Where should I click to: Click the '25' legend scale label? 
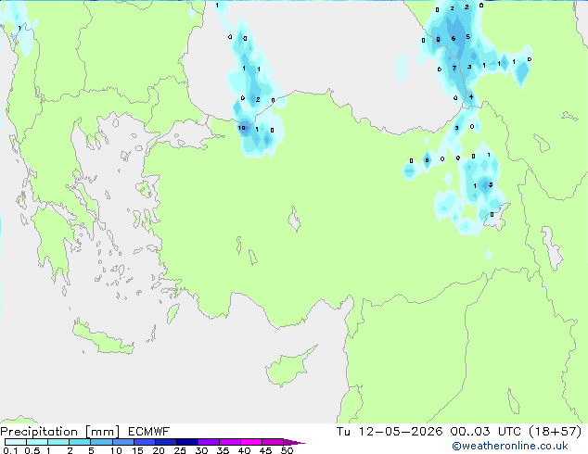(180, 450)
